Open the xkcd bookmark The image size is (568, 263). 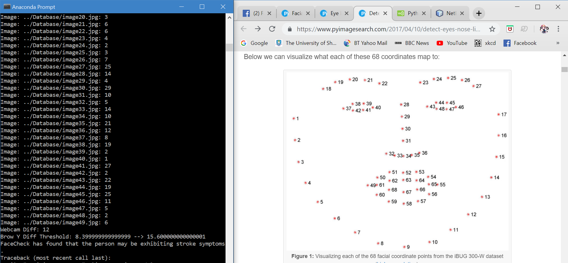click(x=485, y=43)
